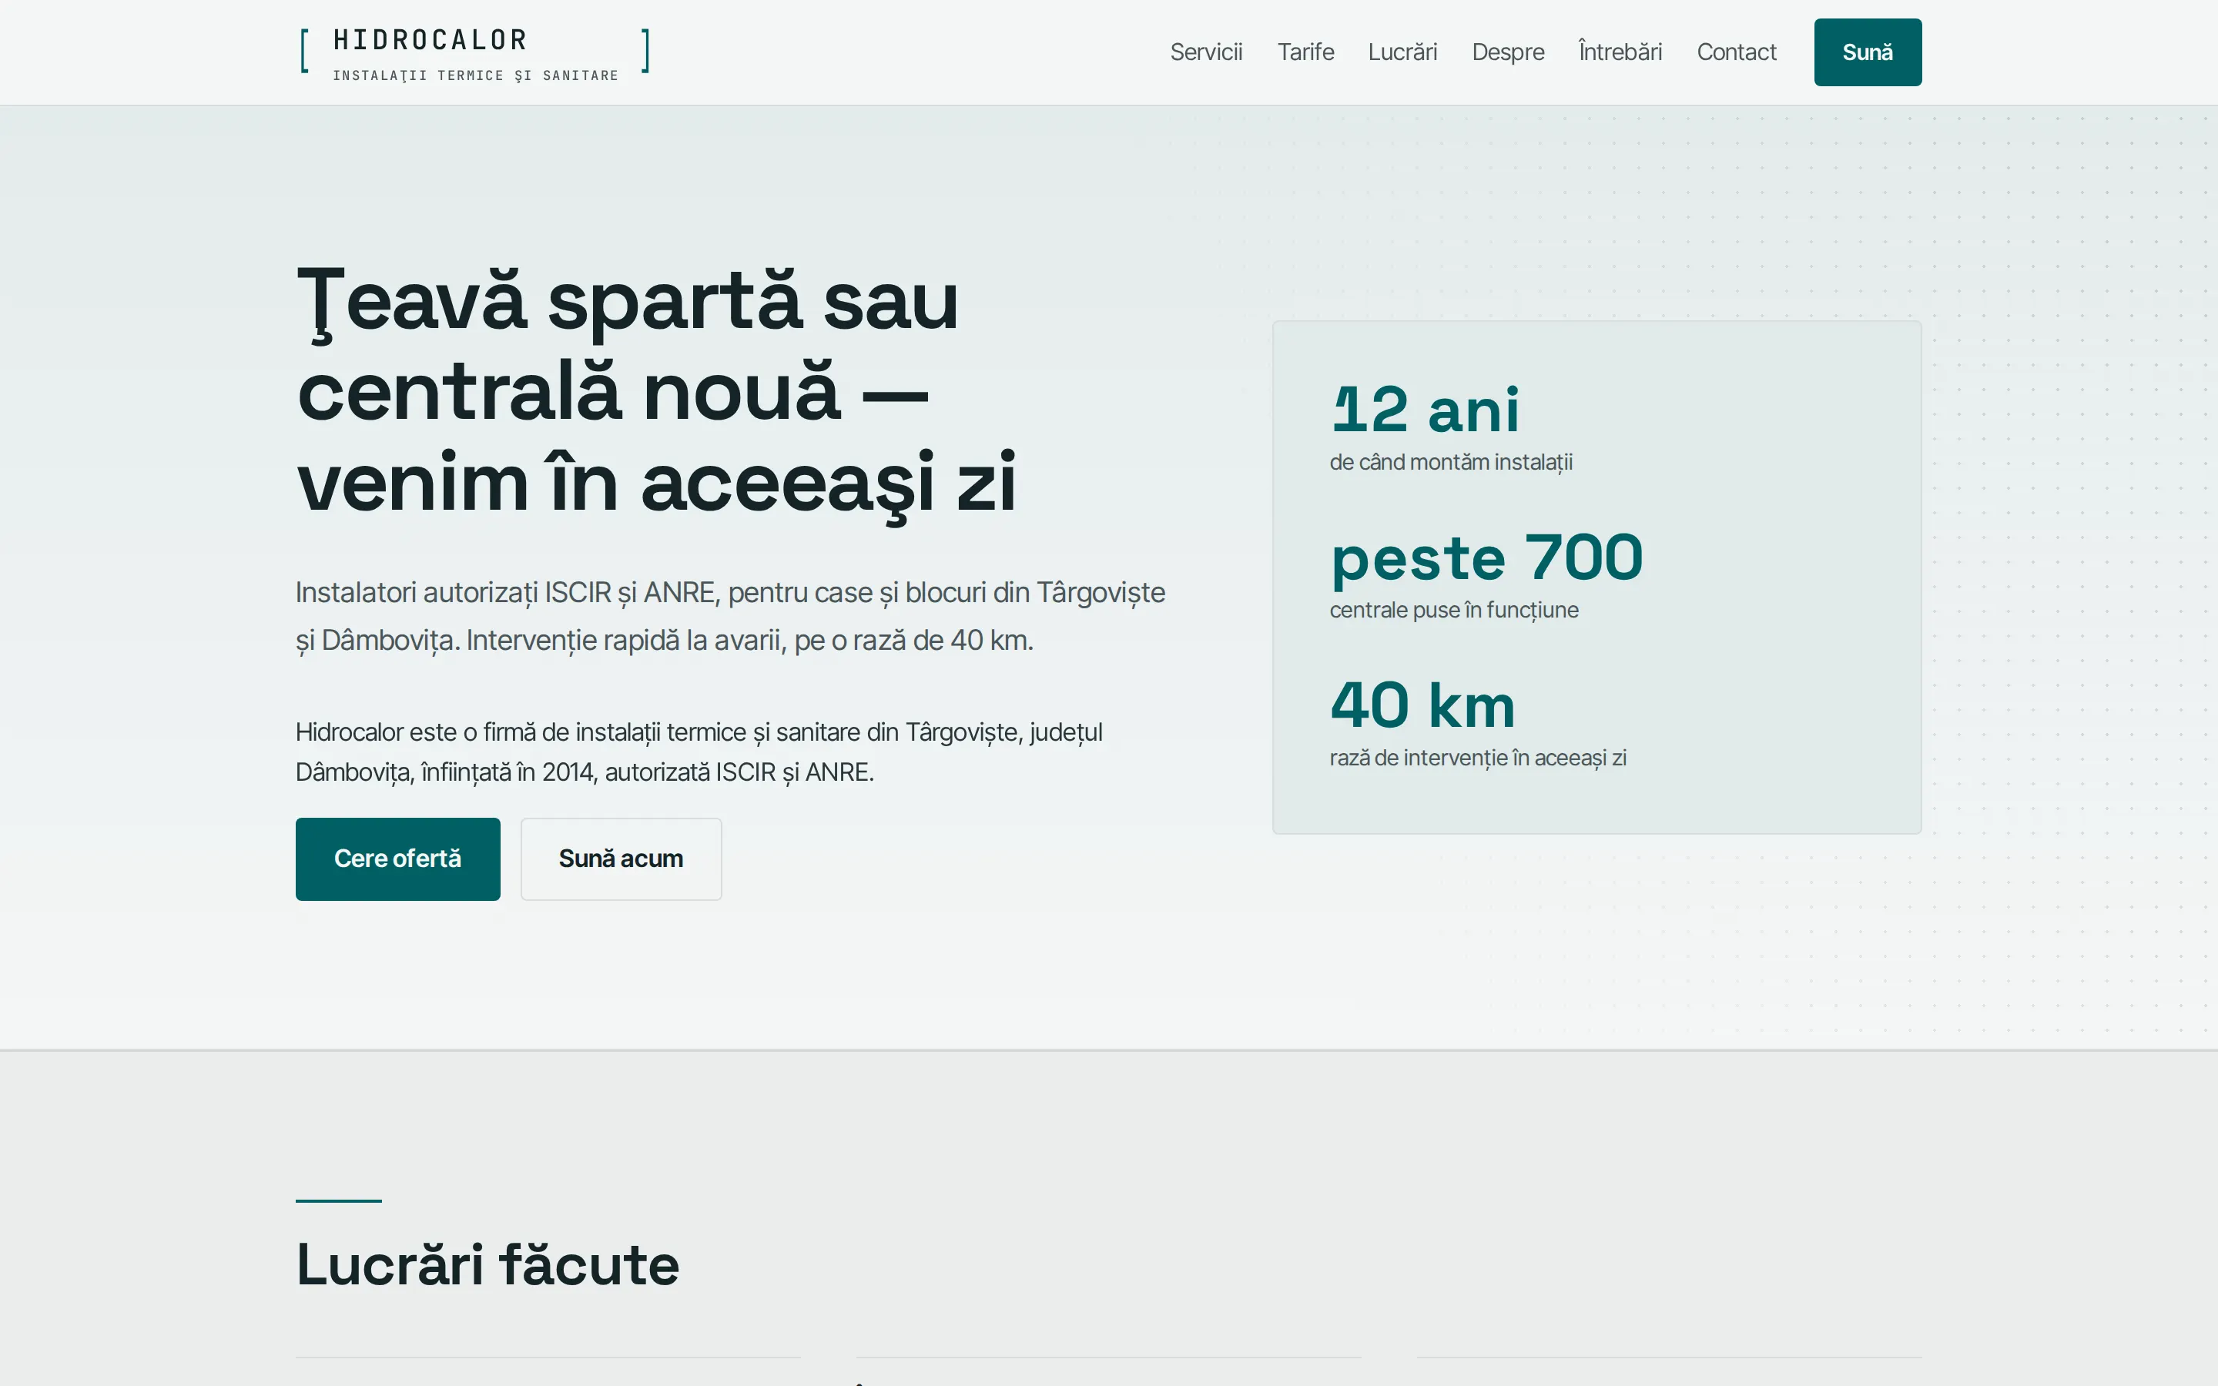The width and height of the screenshot is (2218, 1386).
Task: Click the Sună acum button
Action: click(x=622, y=859)
